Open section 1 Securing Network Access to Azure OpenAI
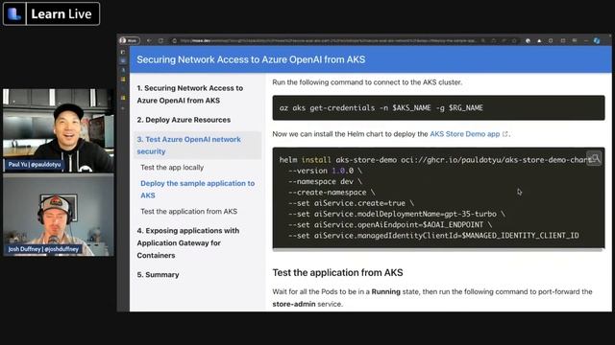Image resolution: width=615 pixels, height=345 pixels. [190, 94]
